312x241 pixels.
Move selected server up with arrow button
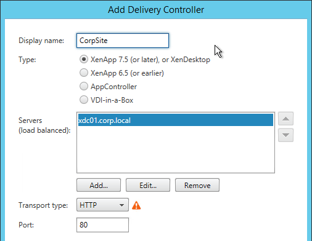pyautogui.click(x=285, y=119)
